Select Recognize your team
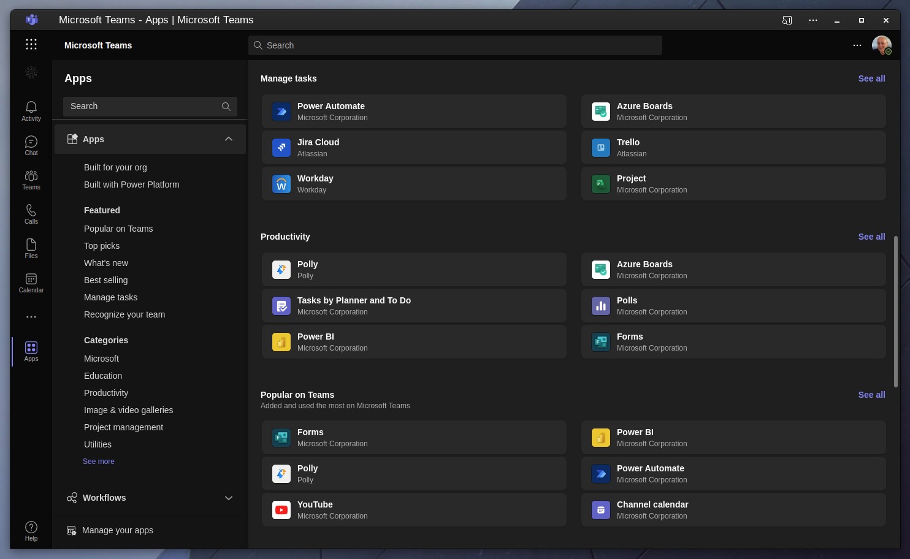This screenshot has width=910, height=559. (x=124, y=314)
